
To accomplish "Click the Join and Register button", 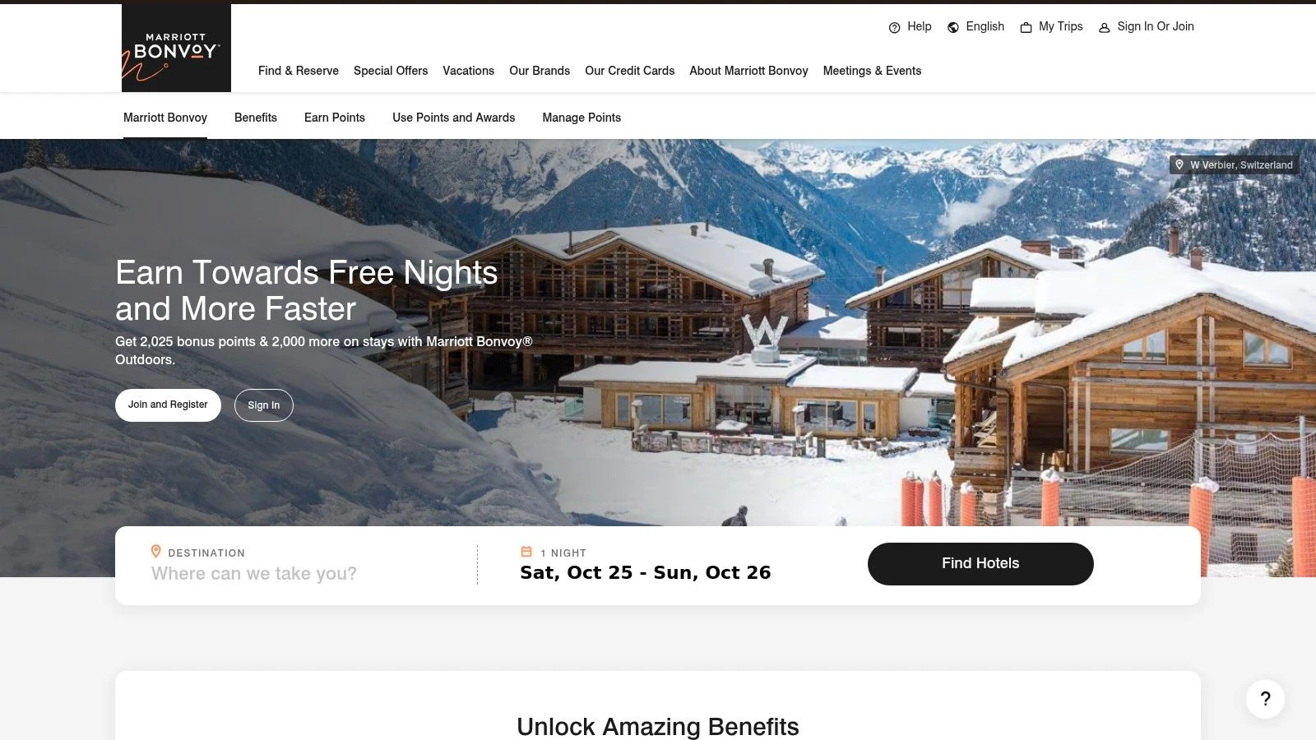I will (168, 405).
